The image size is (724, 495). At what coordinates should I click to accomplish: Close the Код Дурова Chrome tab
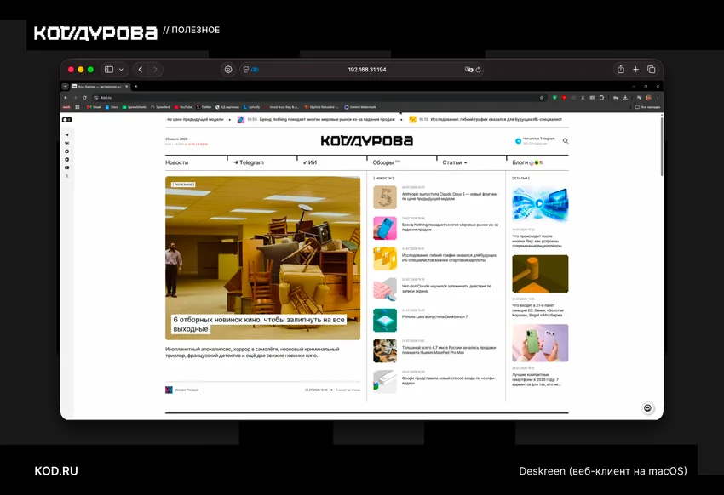(127, 86)
